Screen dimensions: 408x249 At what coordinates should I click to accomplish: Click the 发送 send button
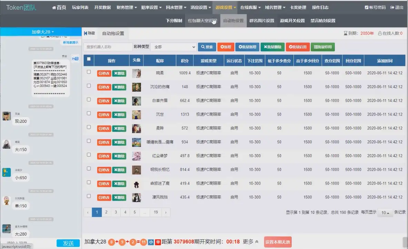[68, 243]
